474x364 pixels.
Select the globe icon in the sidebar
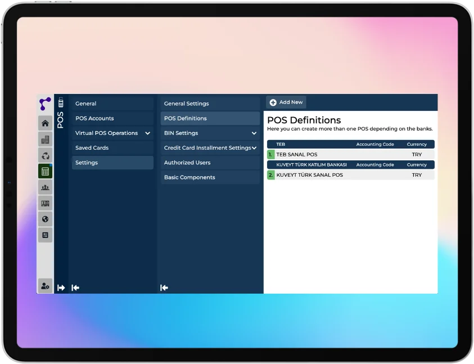tap(45, 219)
